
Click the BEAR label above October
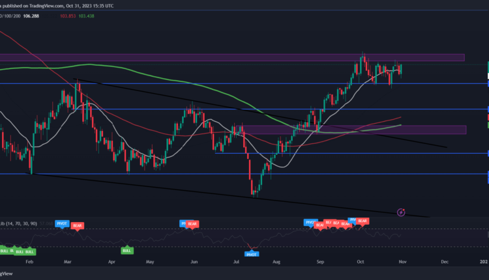click(x=363, y=221)
